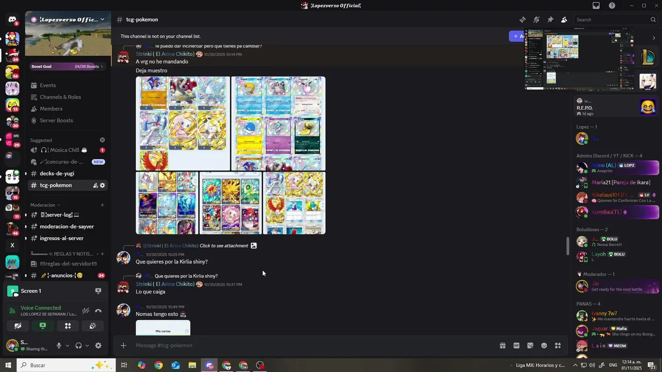The image size is (662, 372).
Task: Stop watching the Screen 1 stream
Action: pyautogui.click(x=98, y=291)
